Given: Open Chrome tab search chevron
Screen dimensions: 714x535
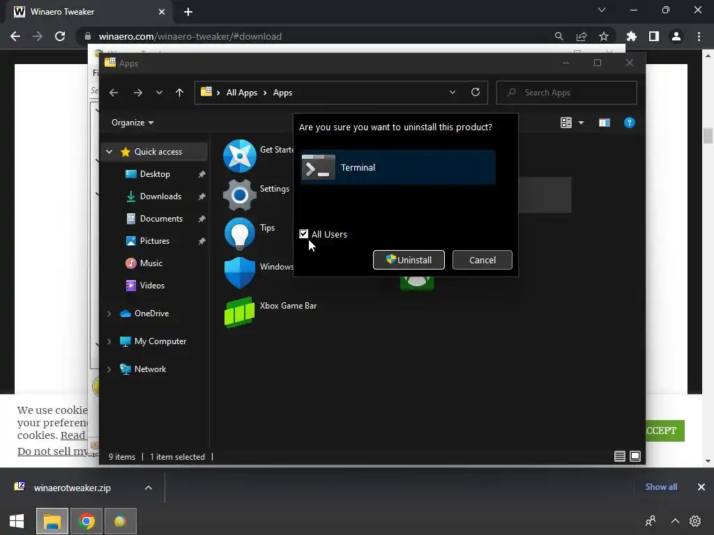Looking at the screenshot, I should click(x=602, y=10).
